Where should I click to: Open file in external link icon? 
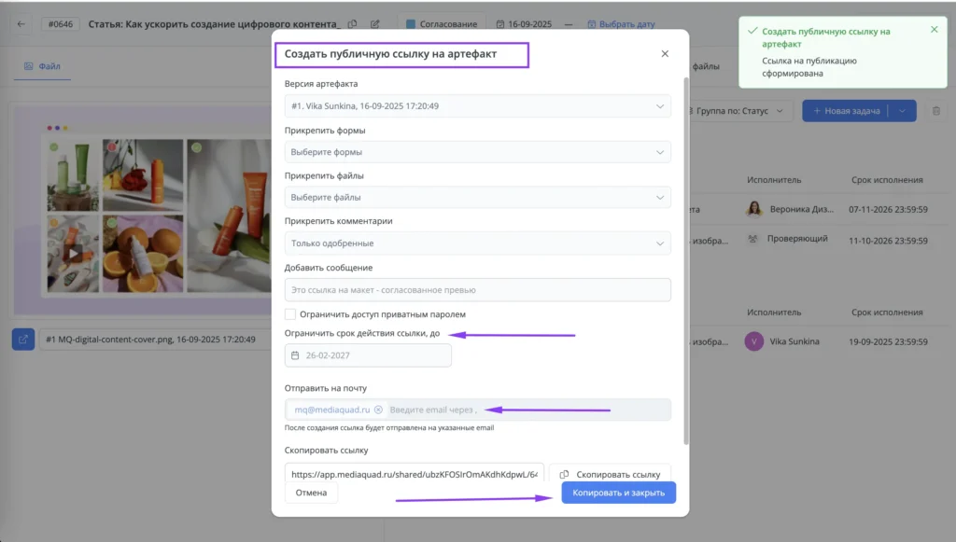[23, 340]
